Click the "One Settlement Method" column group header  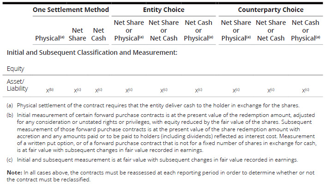(x=71, y=10)
